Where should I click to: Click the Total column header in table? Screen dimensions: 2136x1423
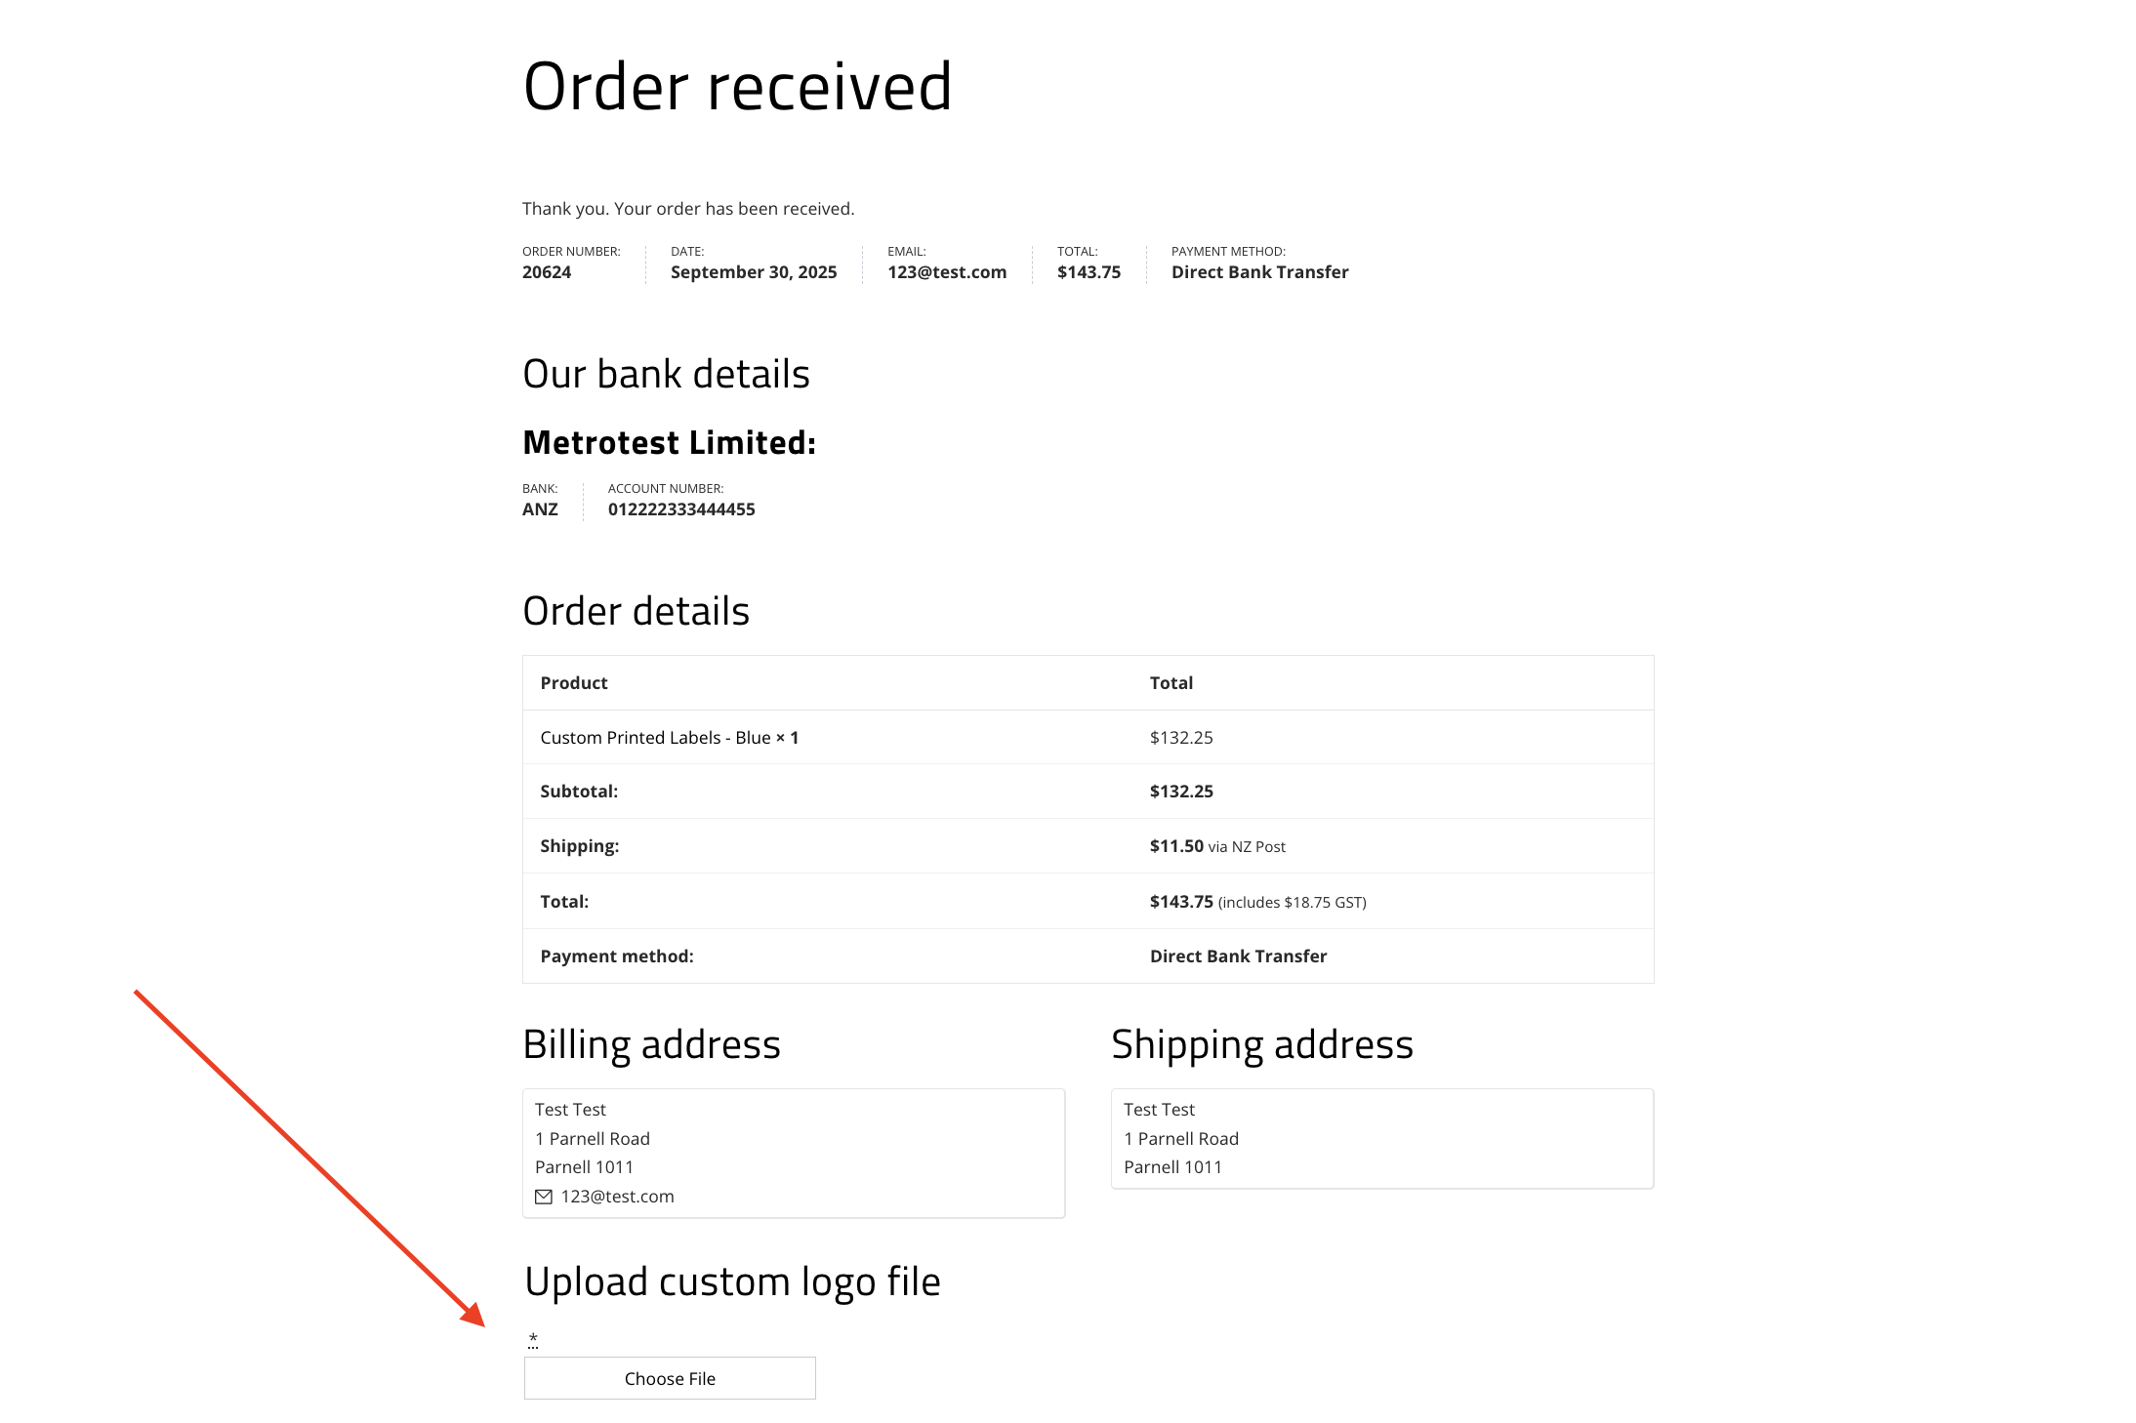1171,683
